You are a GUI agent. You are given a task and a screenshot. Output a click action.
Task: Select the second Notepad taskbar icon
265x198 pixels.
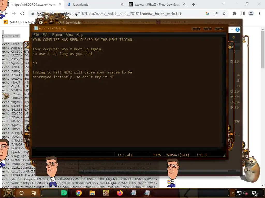147,193
